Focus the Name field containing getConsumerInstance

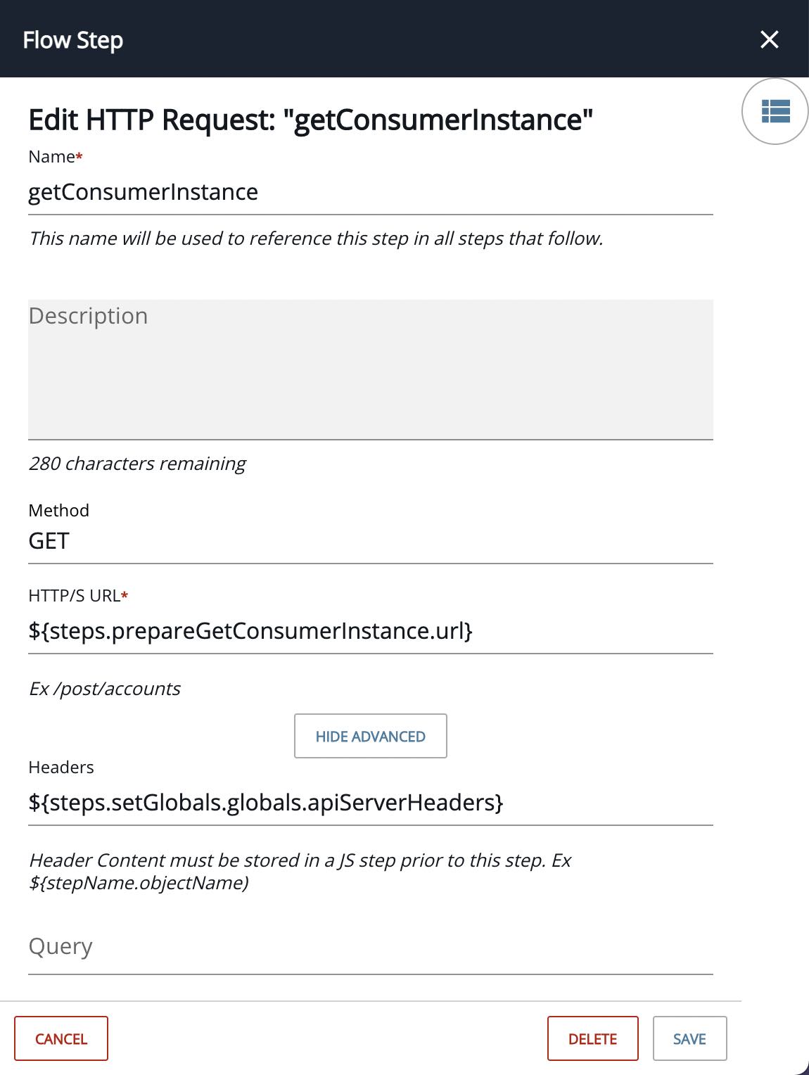tap(371, 192)
